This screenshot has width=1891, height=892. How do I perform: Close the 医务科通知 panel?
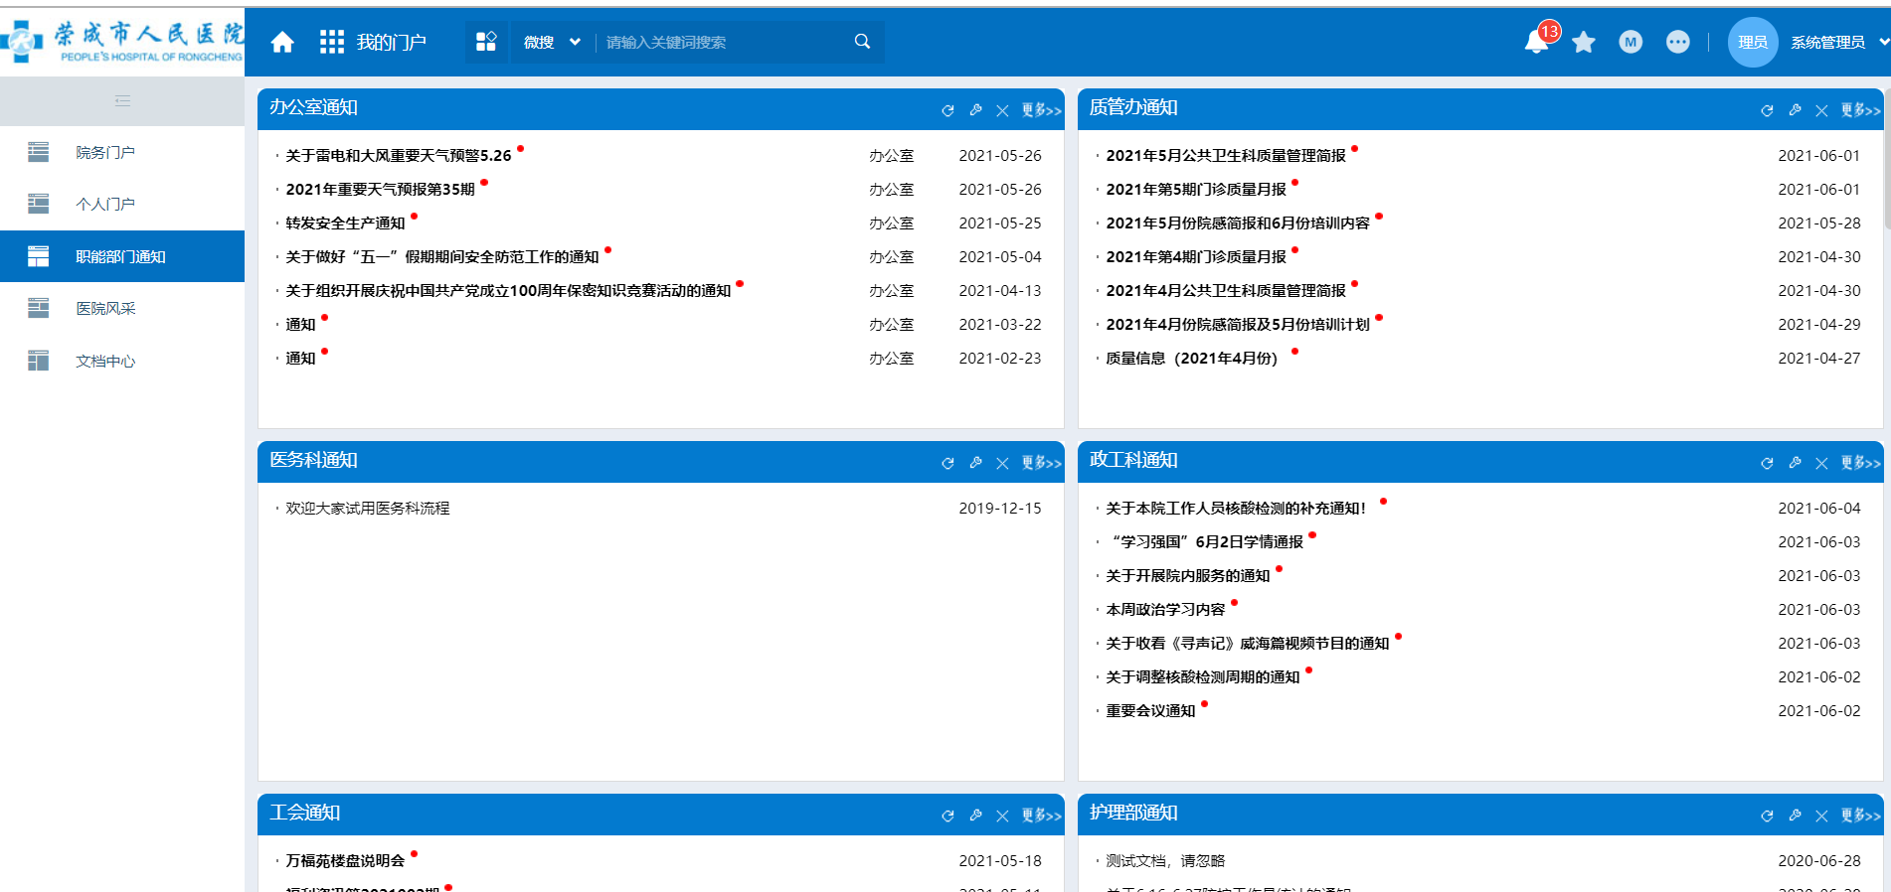point(1002,463)
